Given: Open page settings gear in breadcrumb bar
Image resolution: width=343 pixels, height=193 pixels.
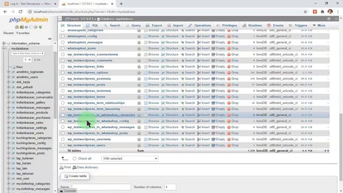Looking at the screenshot, I should (329, 19).
